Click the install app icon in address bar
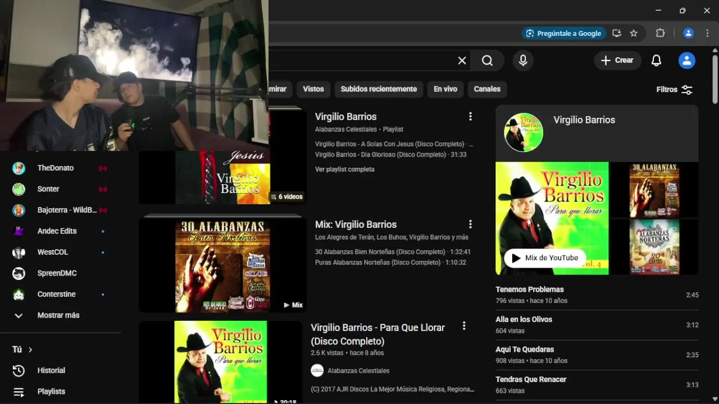The height and width of the screenshot is (404, 719). [x=617, y=33]
